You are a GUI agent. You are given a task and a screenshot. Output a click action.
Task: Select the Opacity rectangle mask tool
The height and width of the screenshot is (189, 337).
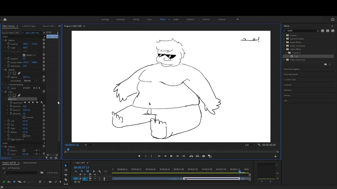tap(14, 73)
